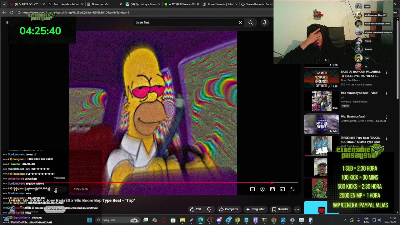Open Opera browser from taskbar

164,220
